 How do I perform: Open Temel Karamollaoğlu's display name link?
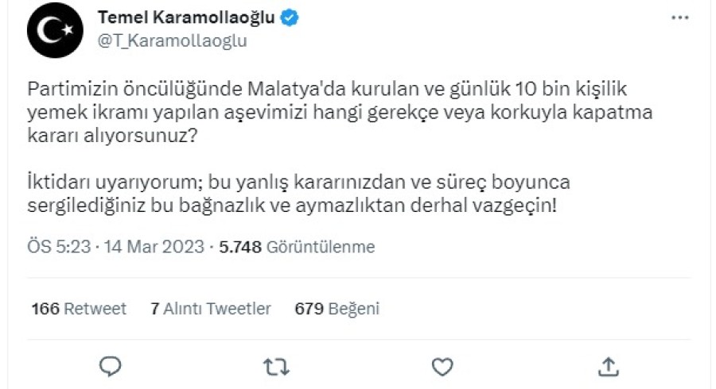coord(187,19)
